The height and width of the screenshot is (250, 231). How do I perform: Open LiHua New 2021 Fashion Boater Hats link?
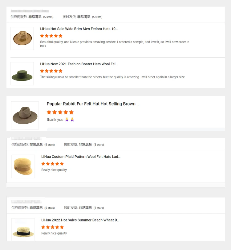(x=79, y=64)
